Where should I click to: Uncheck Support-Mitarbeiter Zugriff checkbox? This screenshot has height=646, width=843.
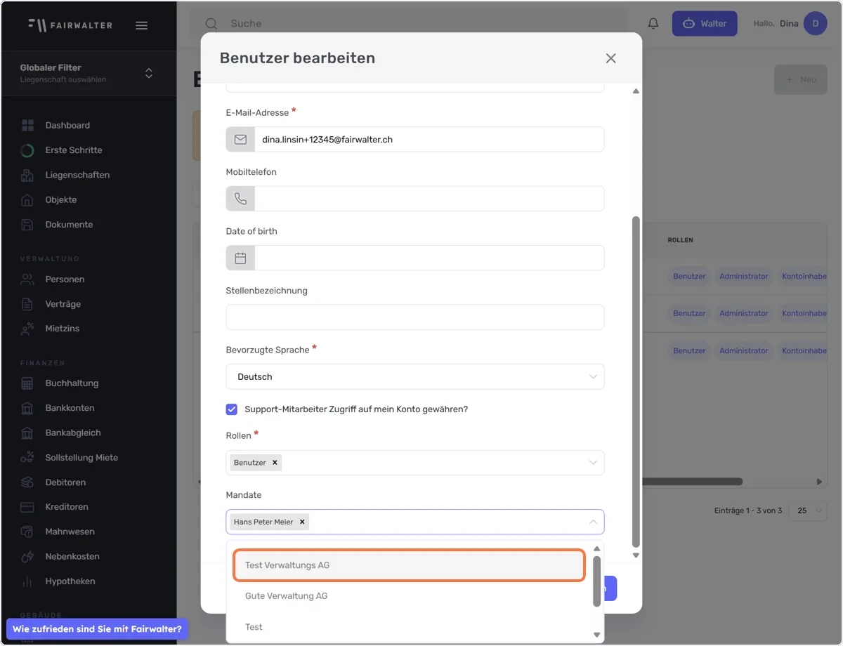232,409
